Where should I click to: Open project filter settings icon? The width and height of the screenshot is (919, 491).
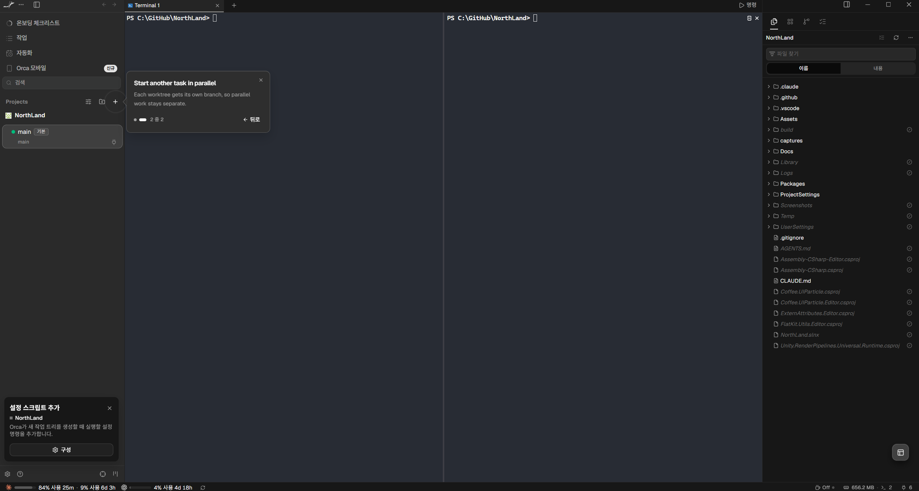[88, 102]
